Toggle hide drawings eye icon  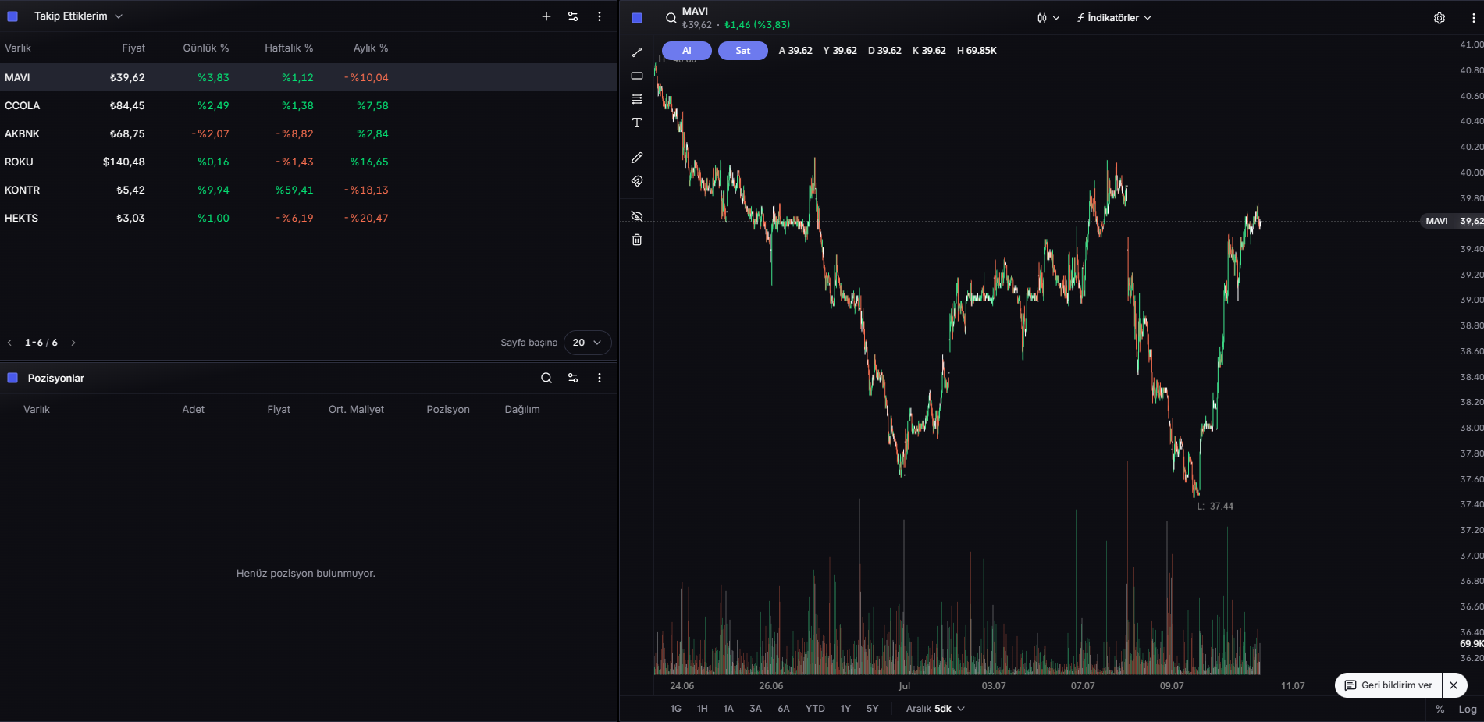point(637,216)
